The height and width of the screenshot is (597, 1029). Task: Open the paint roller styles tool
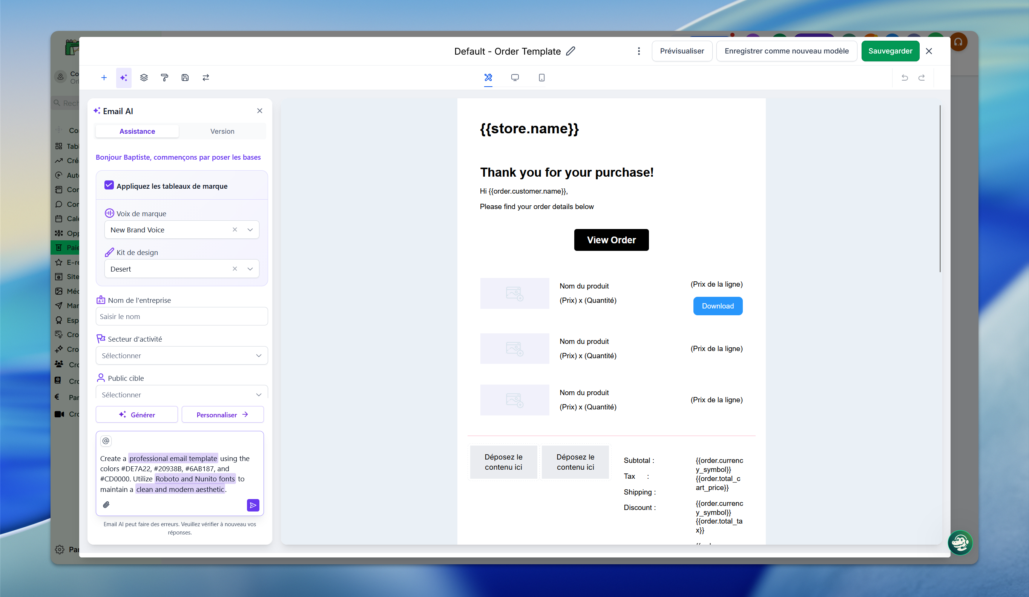(x=164, y=78)
